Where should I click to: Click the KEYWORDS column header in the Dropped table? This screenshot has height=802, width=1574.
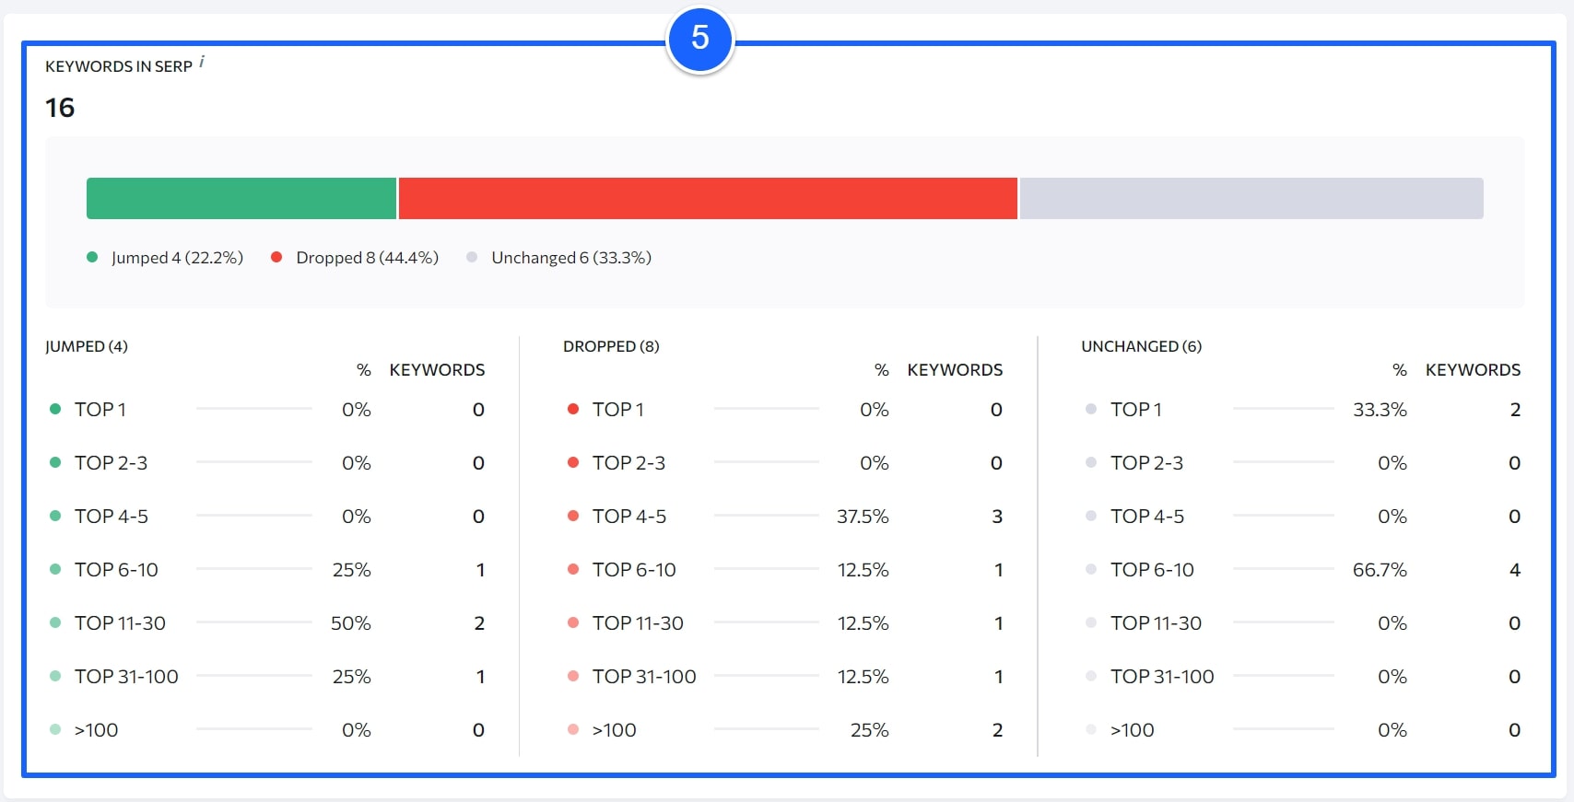click(x=955, y=370)
